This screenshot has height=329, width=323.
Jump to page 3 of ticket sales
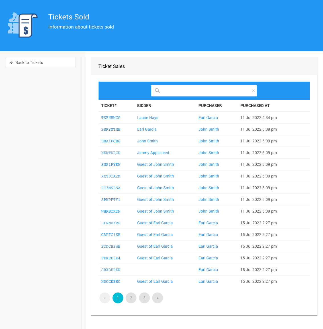click(x=144, y=298)
